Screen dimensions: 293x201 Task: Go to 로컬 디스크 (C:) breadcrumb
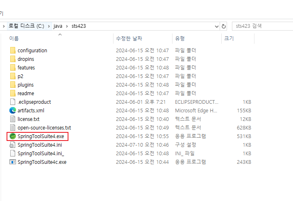[x=26, y=26]
